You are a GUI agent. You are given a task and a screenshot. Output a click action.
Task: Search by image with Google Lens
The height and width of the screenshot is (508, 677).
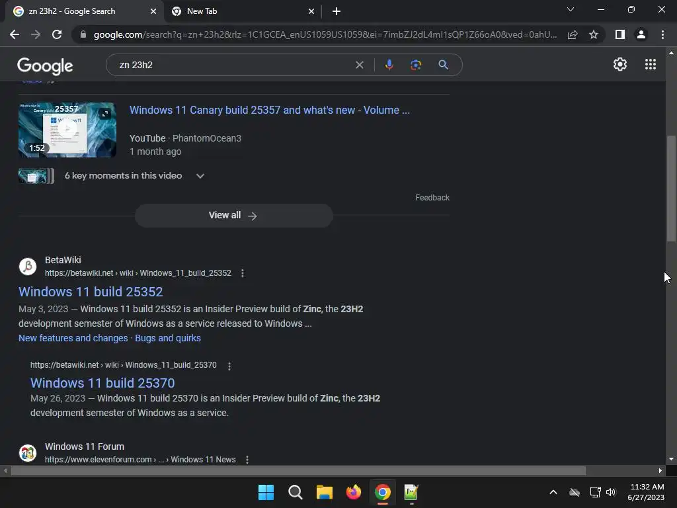416,65
